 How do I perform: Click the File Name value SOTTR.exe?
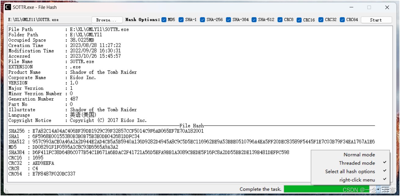point(82,61)
